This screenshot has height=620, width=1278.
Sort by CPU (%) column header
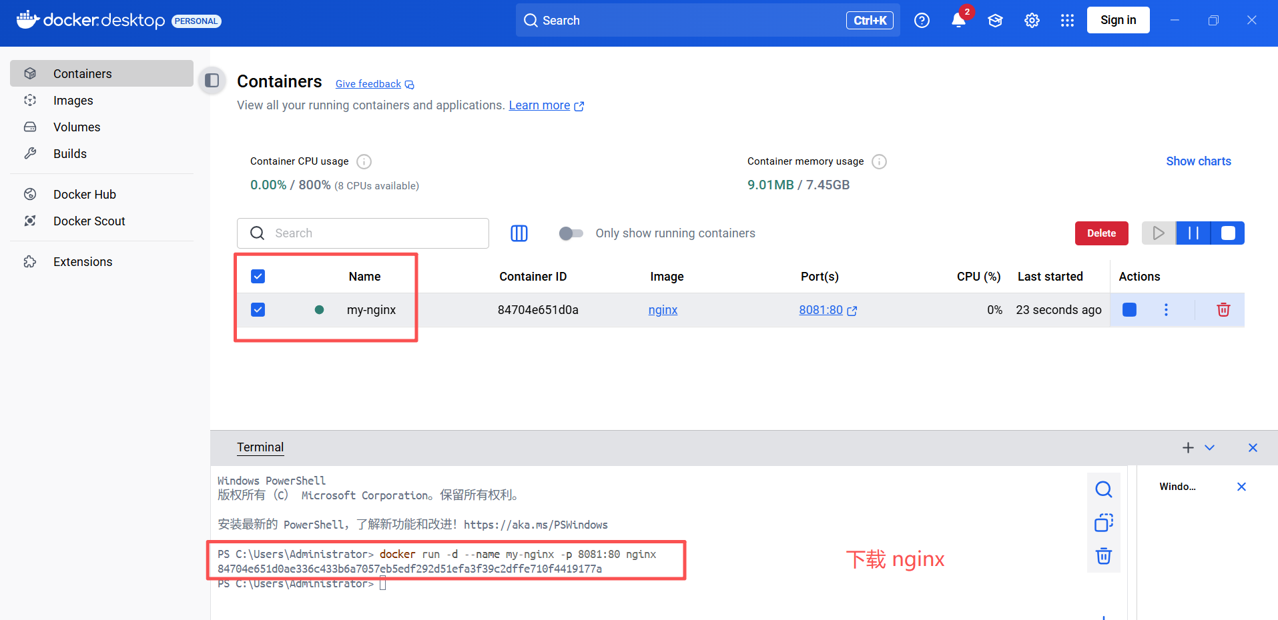point(978,277)
